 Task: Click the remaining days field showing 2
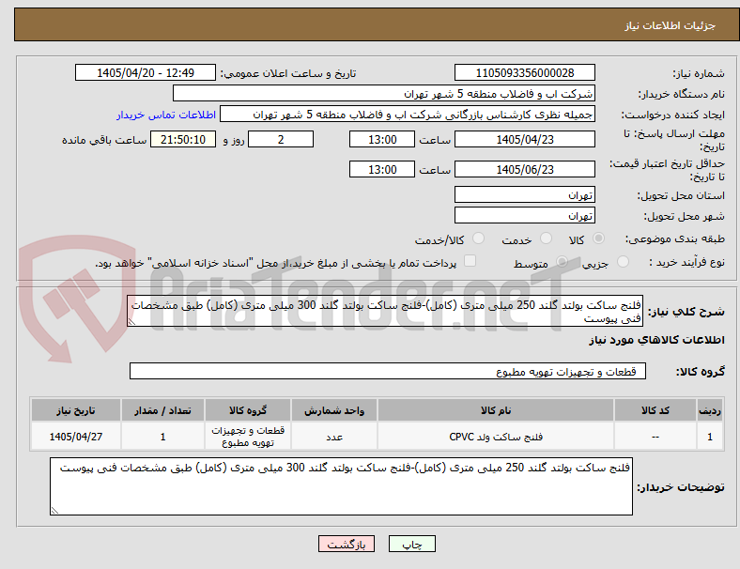(281, 140)
